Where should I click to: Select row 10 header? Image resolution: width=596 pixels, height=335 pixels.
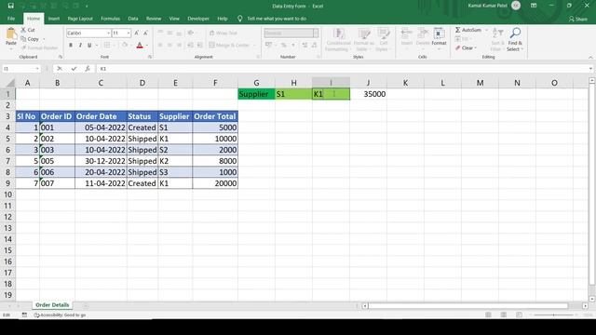point(7,194)
